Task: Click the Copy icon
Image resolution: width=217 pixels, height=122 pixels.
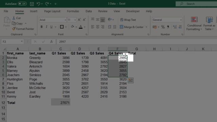Action: coord(14,23)
